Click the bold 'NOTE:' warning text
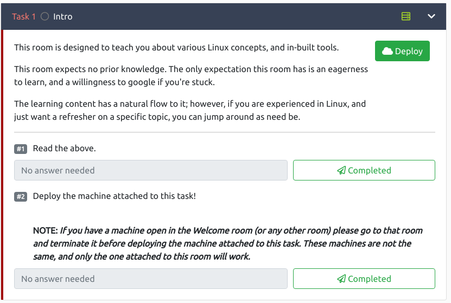This screenshot has height=303, width=451. [x=45, y=230]
